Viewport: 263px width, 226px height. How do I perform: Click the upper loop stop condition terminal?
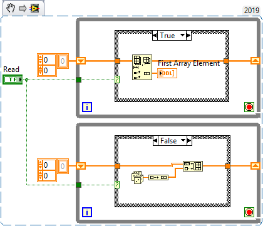tap(249, 107)
